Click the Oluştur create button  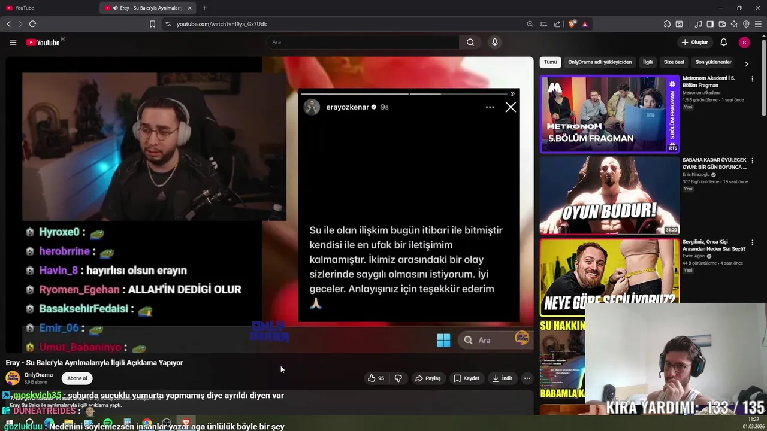pos(694,43)
